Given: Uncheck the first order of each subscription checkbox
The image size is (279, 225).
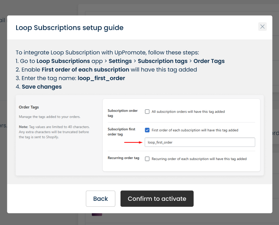Looking at the screenshot, I should [148, 130].
